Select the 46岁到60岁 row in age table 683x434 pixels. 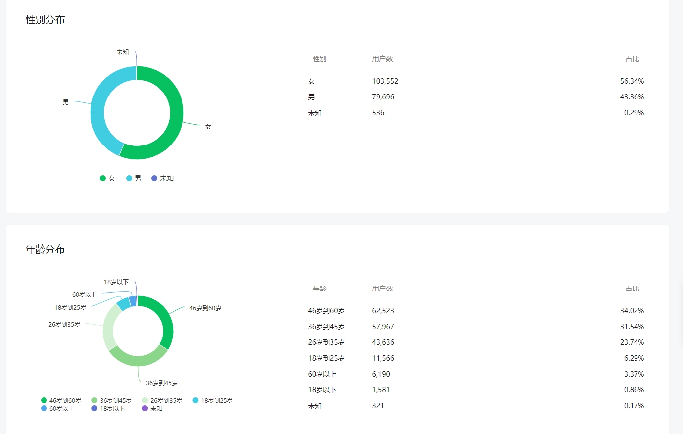click(476, 311)
